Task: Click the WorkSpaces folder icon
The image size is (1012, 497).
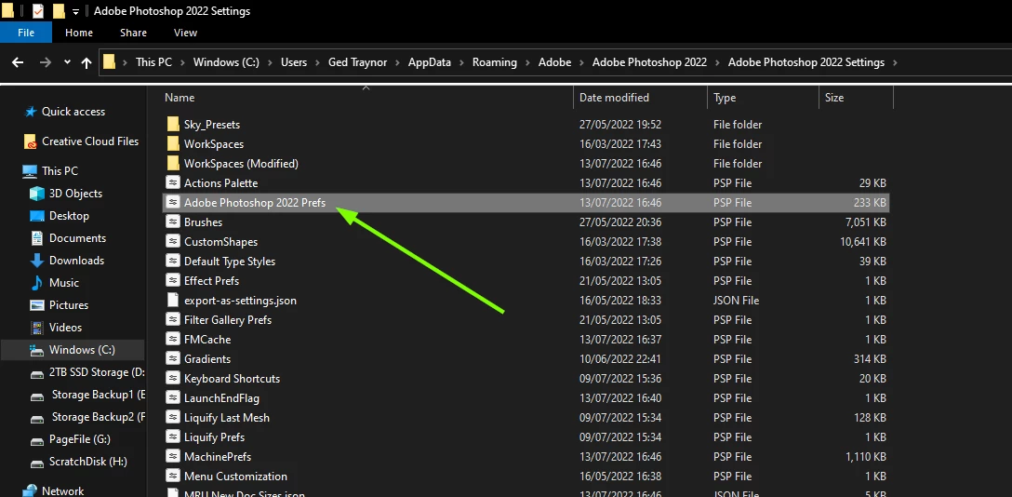Action: pyautogui.click(x=172, y=144)
